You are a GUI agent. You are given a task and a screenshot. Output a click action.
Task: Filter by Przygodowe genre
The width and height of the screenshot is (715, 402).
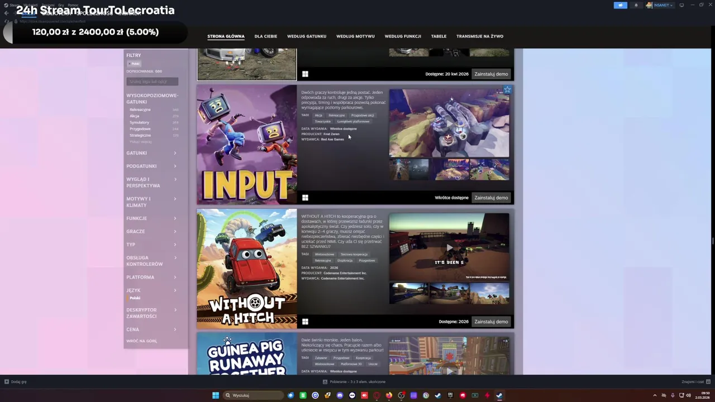[140, 129]
